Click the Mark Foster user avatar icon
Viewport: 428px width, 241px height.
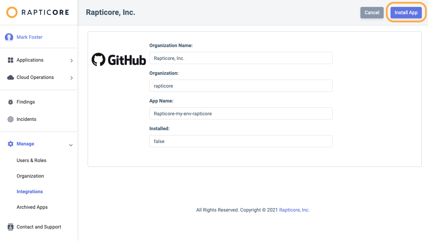point(9,37)
